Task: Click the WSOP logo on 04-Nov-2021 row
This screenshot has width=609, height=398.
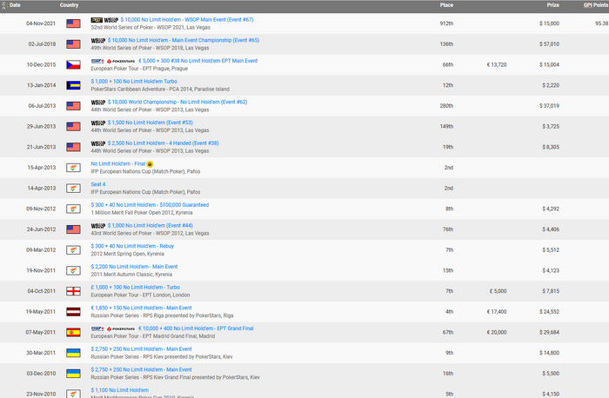Action: (x=110, y=20)
